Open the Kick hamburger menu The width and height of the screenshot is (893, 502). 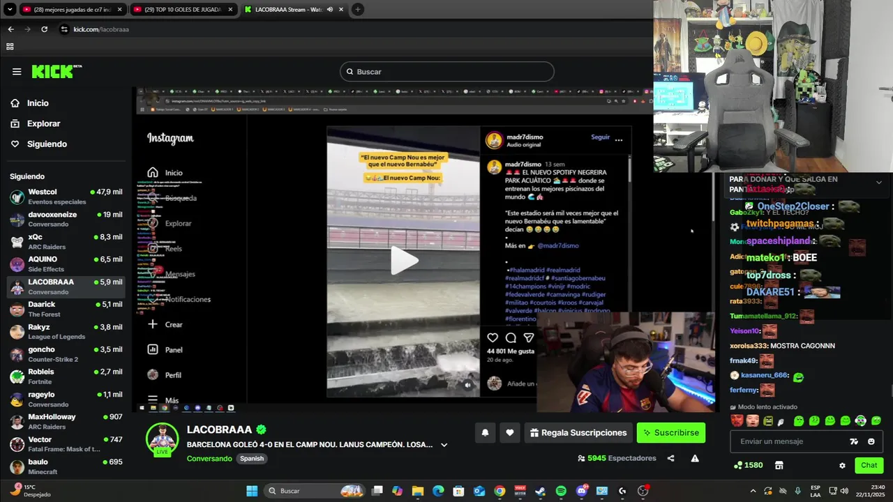[x=17, y=71]
